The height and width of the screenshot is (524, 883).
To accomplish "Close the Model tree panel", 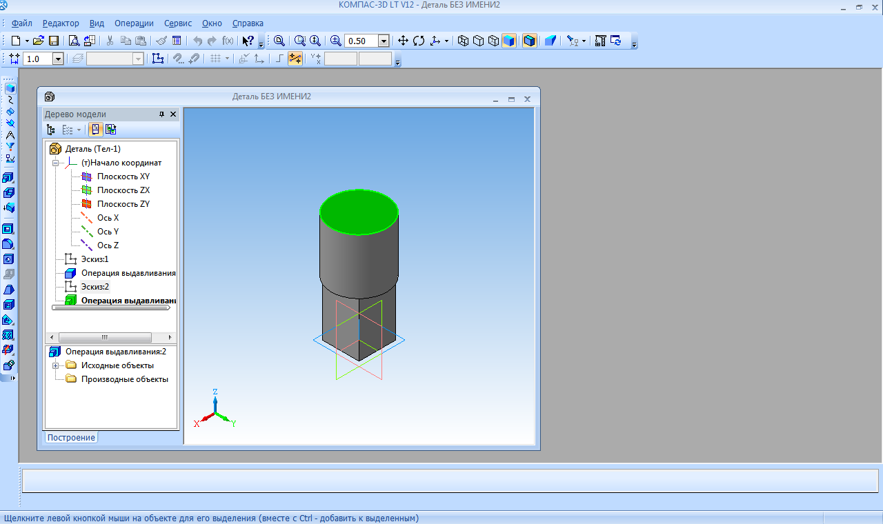I will [x=173, y=114].
